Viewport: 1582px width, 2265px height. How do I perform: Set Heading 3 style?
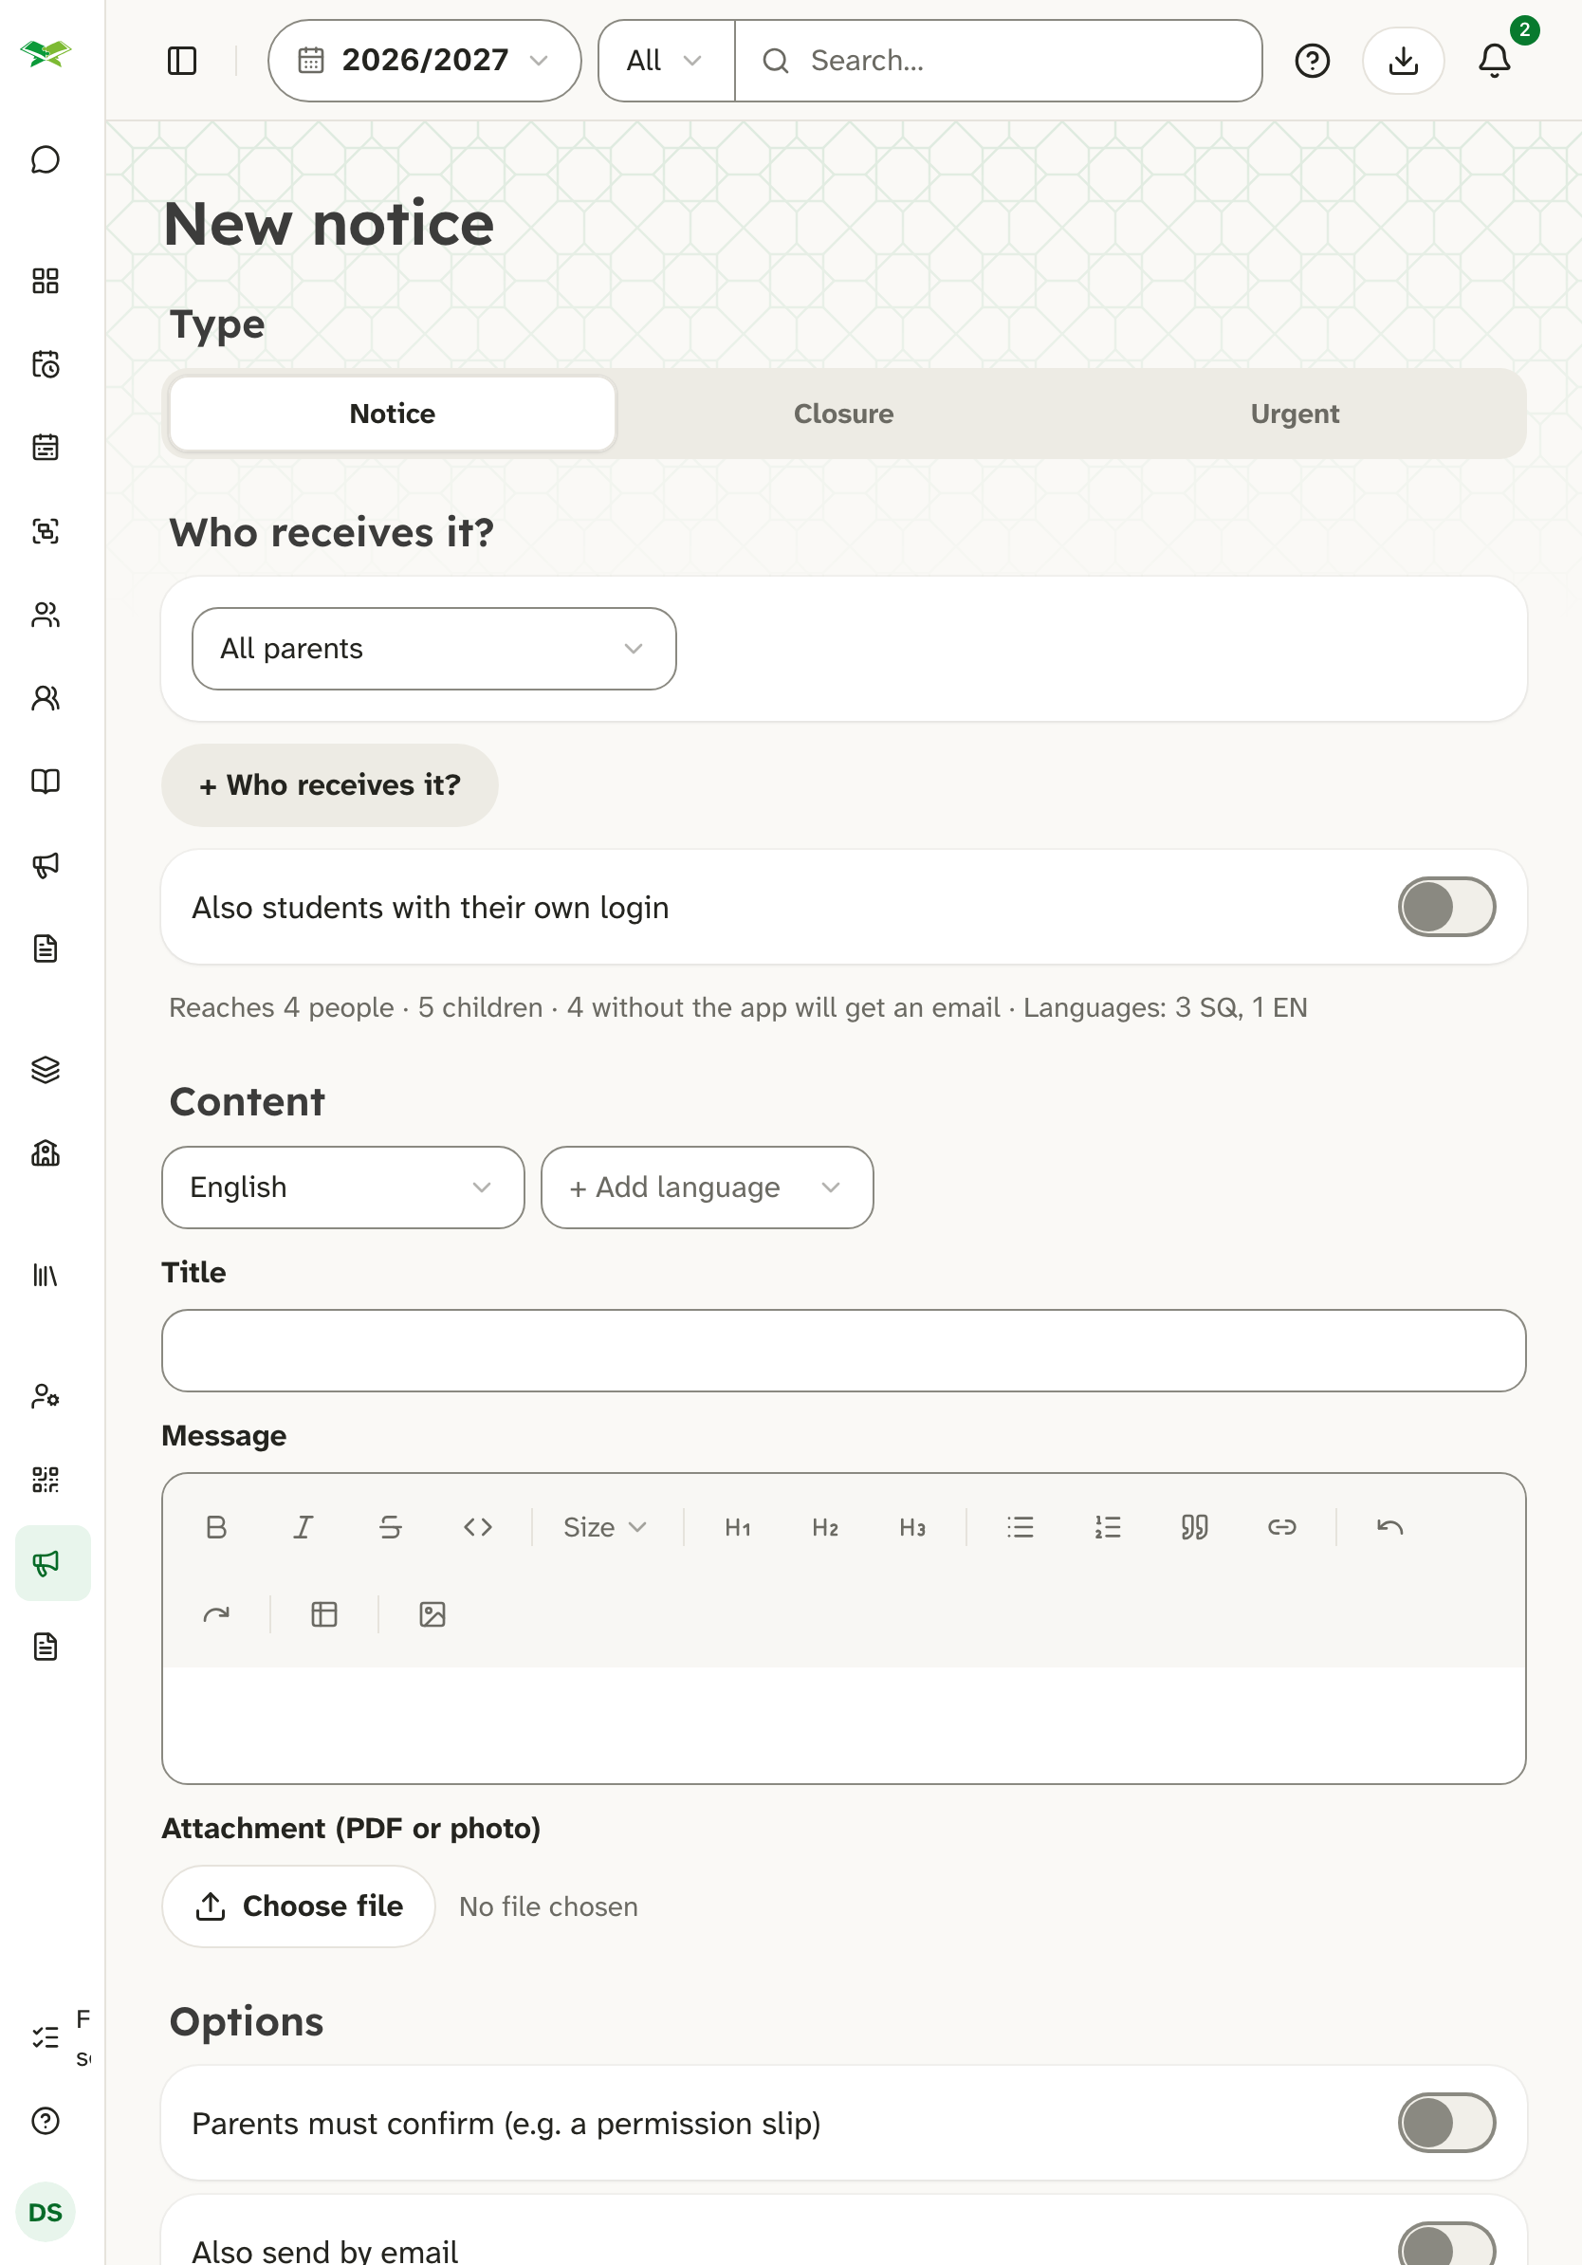tap(912, 1527)
